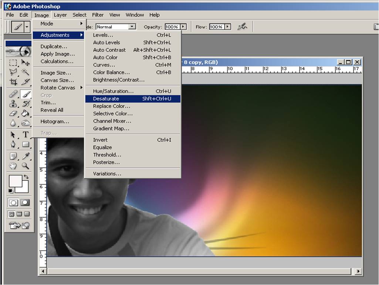Screen dimensions: 379x285
Task: Select the Zoom magnifier tool
Action: pyautogui.click(x=26, y=166)
